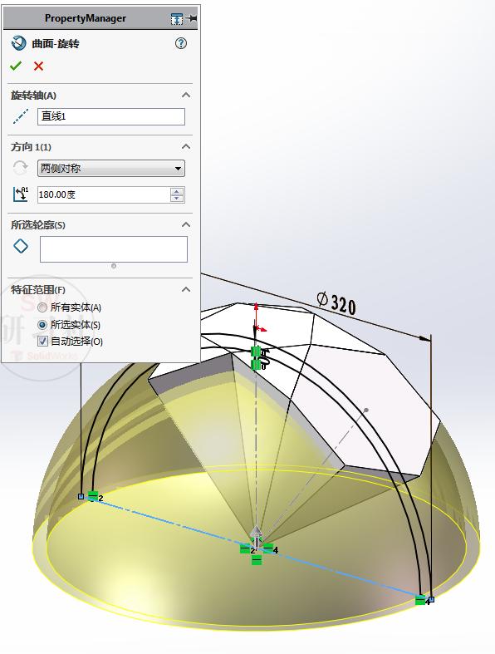495x654 pixels.
Task: Pin the PropertyManager panel
Action: tap(191, 18)
